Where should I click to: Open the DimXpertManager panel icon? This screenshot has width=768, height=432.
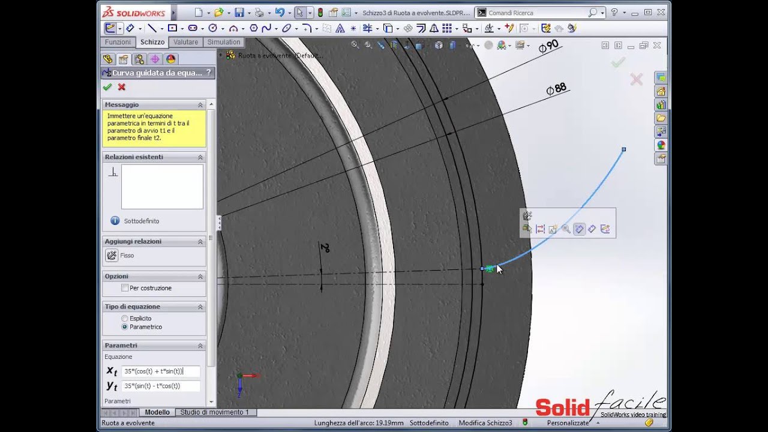155,59
